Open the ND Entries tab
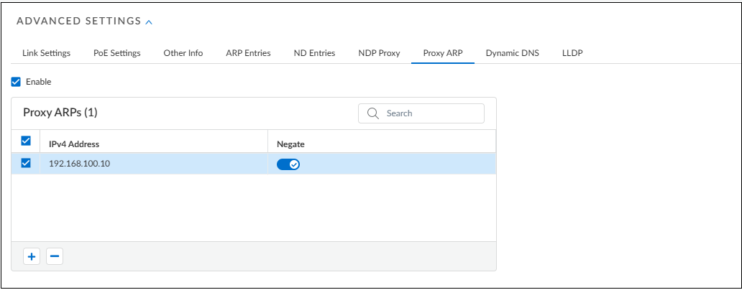742x290 pixels. point(314,53)
